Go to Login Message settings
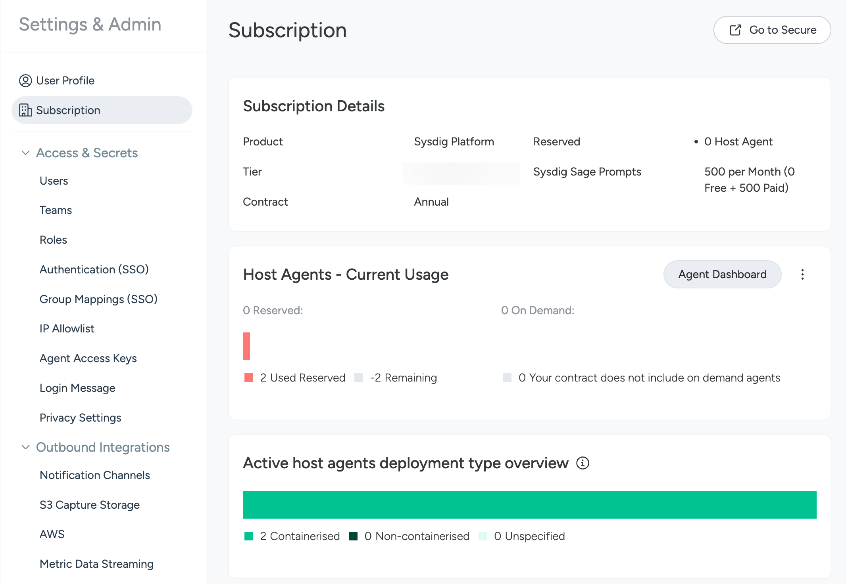846x584 pixels. (77, 388)
